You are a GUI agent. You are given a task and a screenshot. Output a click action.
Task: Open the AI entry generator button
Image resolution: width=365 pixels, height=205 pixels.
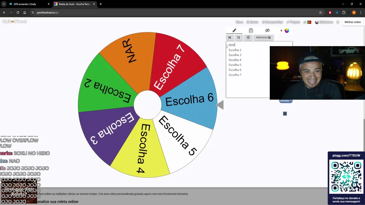coord(248,37)
